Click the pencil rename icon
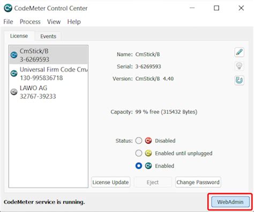This screenshot has width=254, height=212. click(239, 52)
